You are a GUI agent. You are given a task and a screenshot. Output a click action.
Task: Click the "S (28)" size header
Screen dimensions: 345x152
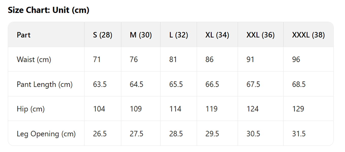point(102,35)
